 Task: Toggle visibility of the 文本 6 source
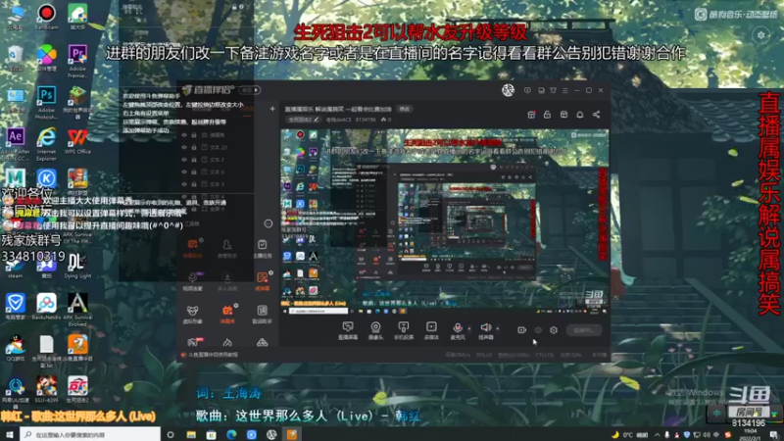click(x=184, y=172)
